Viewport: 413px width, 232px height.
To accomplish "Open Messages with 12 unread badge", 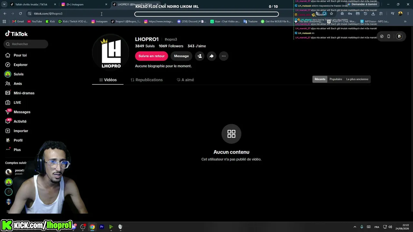I will 18,112.
